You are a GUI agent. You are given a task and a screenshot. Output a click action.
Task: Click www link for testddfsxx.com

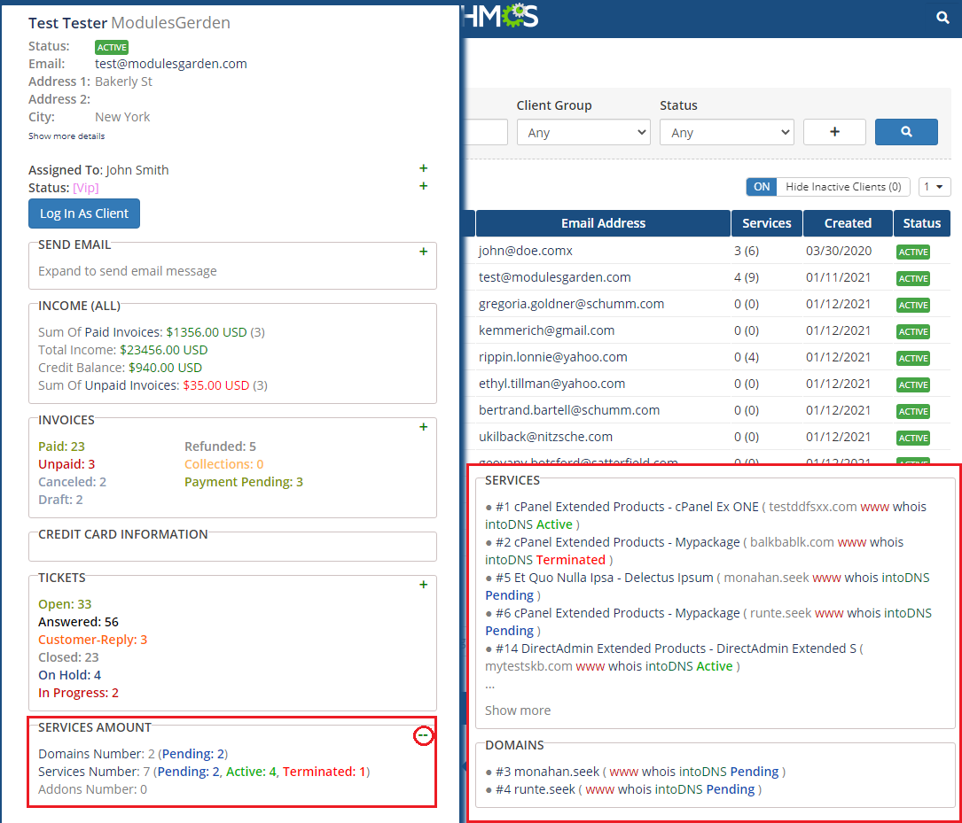pos(874,507)
